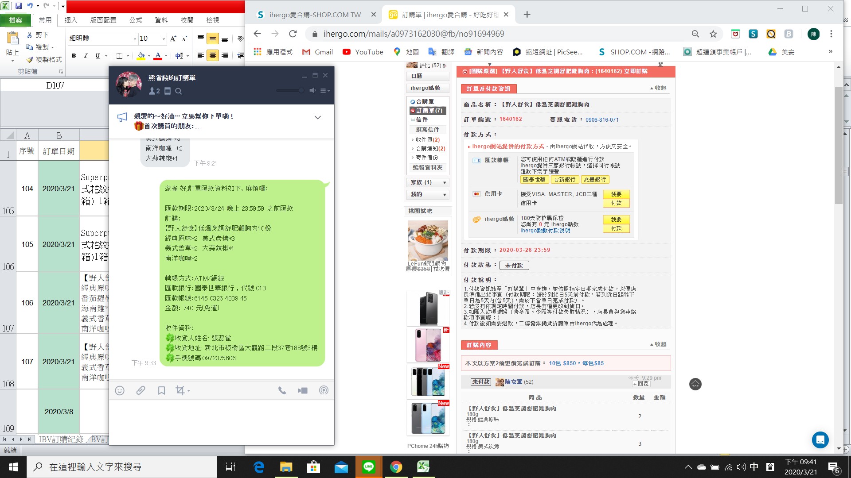
Task: Click 我要付款 for credit card
Action: point(616,199)
